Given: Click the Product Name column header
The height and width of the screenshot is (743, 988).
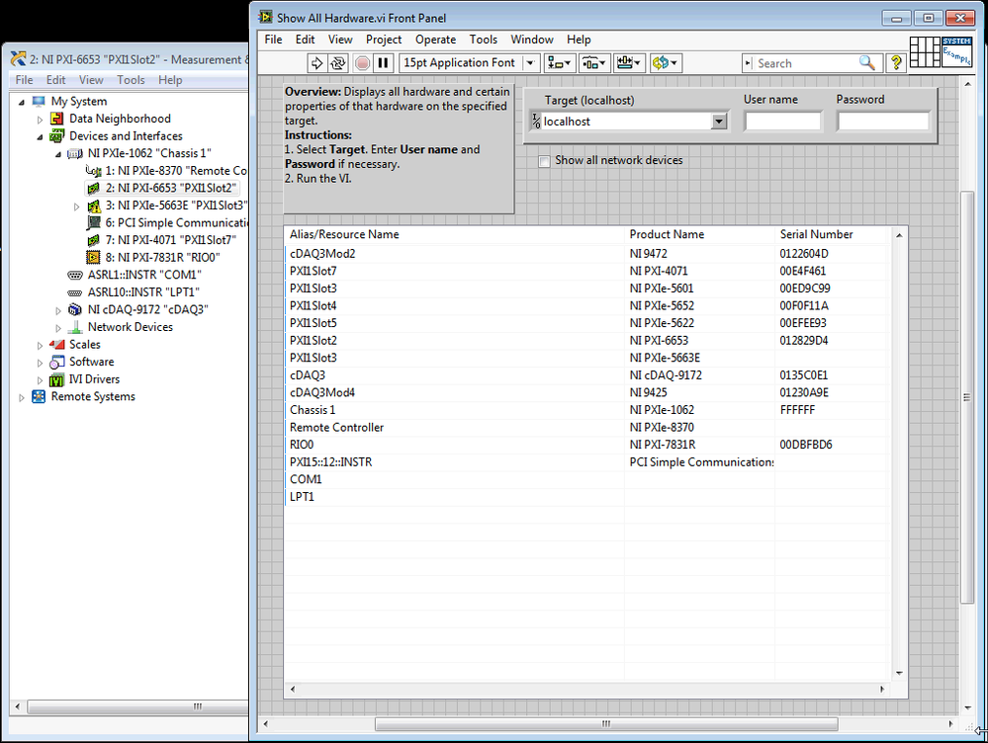Looking at the screenshot, I should [x=699, y=234].
